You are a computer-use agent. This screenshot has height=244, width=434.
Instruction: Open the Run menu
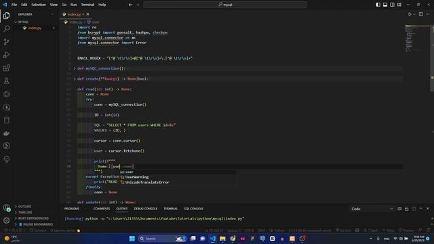pos(73,5)
